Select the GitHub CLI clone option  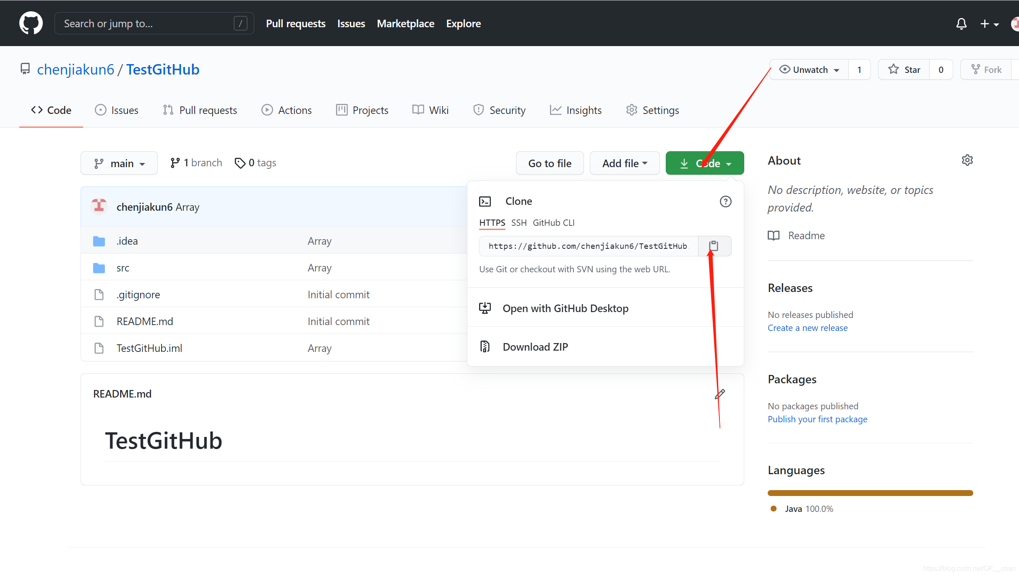click(x=554, y=223)
